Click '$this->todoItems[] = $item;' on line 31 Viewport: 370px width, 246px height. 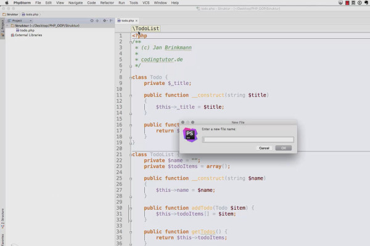click(196, 214)
